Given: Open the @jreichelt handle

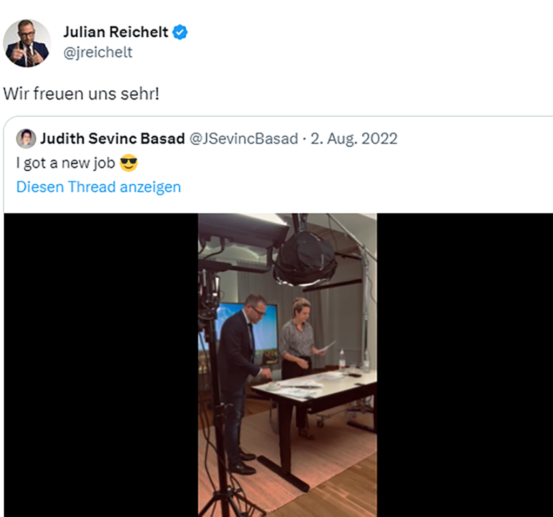Looking at the screenshot, I should click(97, 52).
